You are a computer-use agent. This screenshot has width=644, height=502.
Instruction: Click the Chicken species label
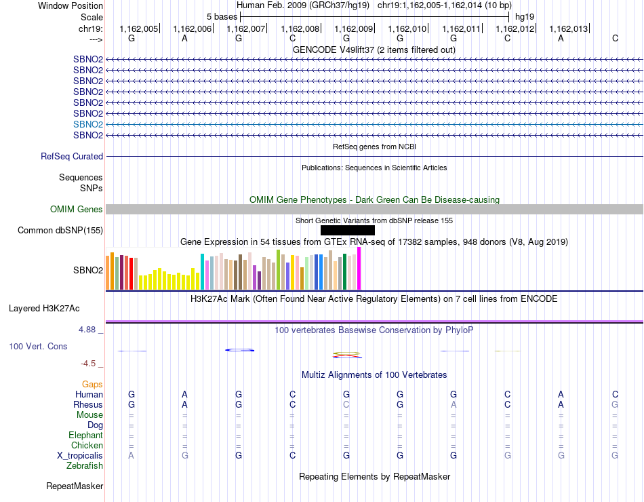tap(87, 445)
